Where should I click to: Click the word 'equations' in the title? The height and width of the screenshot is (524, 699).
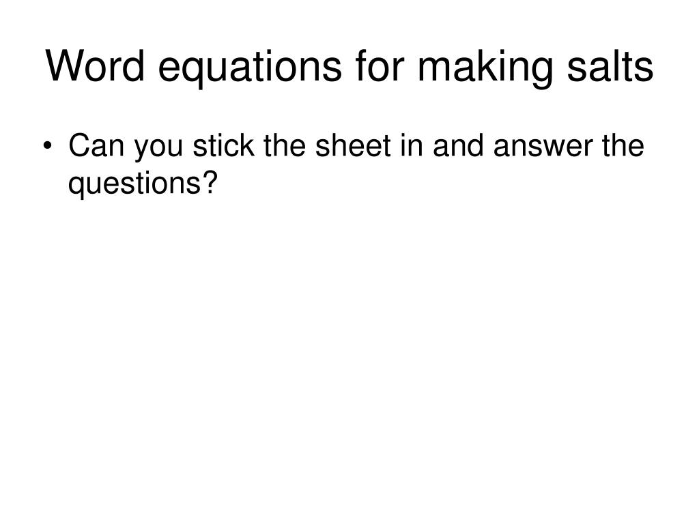[250, 68]
